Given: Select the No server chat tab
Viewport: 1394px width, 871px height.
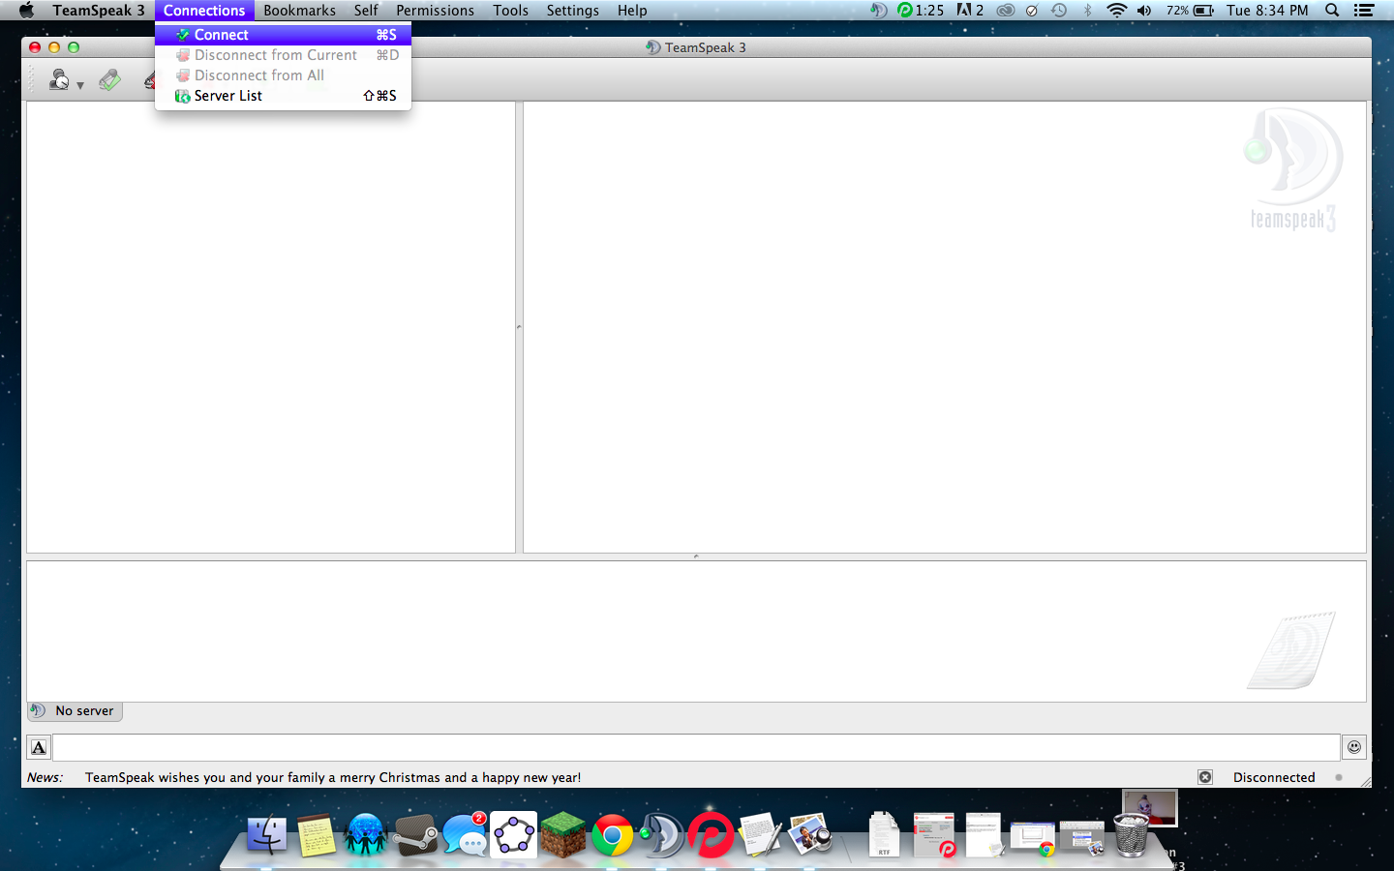Looking at the screenshot, I should coord(75,710).
